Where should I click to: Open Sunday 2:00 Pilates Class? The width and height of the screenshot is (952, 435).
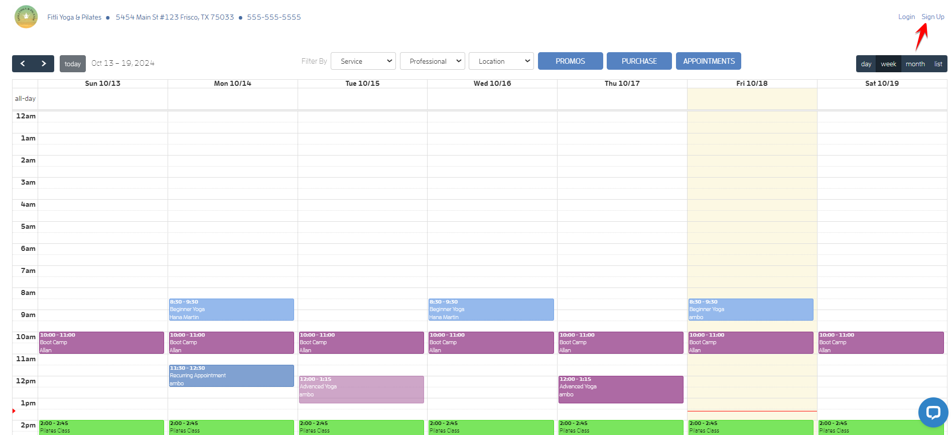pyautogui.click(x=101, y=427)
